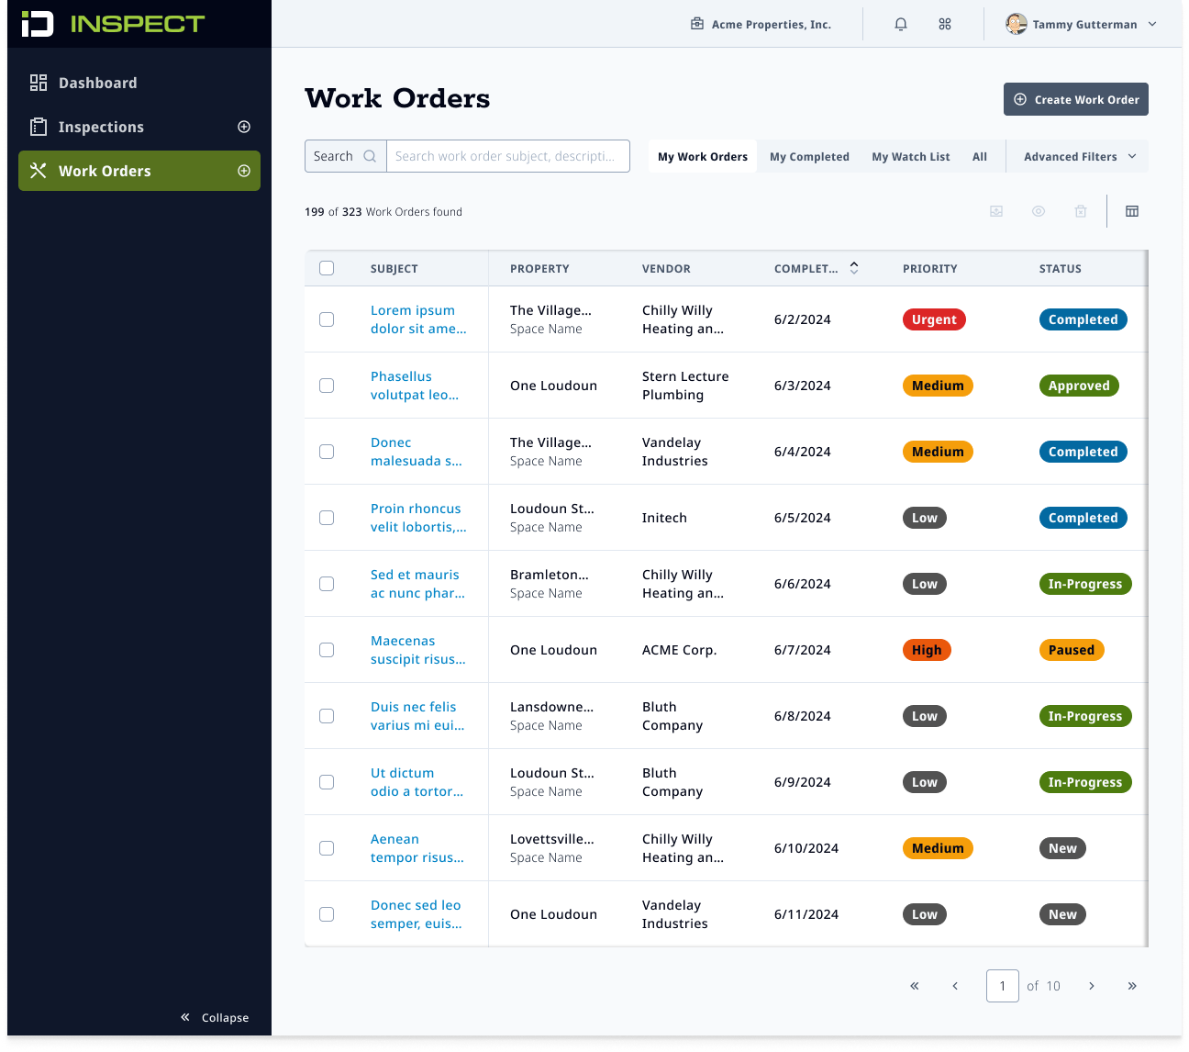Click the archive icon above the table
The image size is (1189, 1052).
click(x=996, y=211)
